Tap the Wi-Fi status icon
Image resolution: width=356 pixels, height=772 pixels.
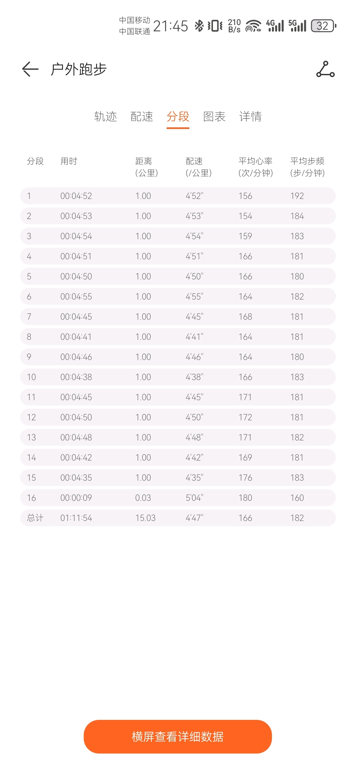point(253,26)
